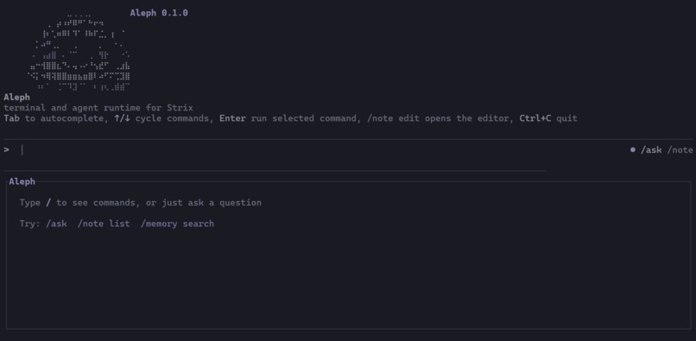Select the /ask command suggestion at right
Image resolution: width=696 pixels, height=341 pixels.
click(x=651, y=150)
